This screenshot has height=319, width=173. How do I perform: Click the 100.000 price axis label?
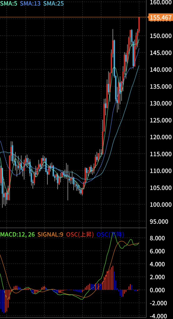pyautogui.click(x=161, y=205)
